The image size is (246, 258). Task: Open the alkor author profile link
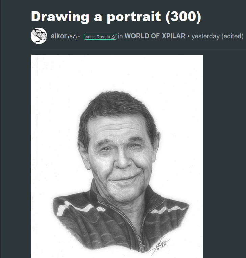59,36
